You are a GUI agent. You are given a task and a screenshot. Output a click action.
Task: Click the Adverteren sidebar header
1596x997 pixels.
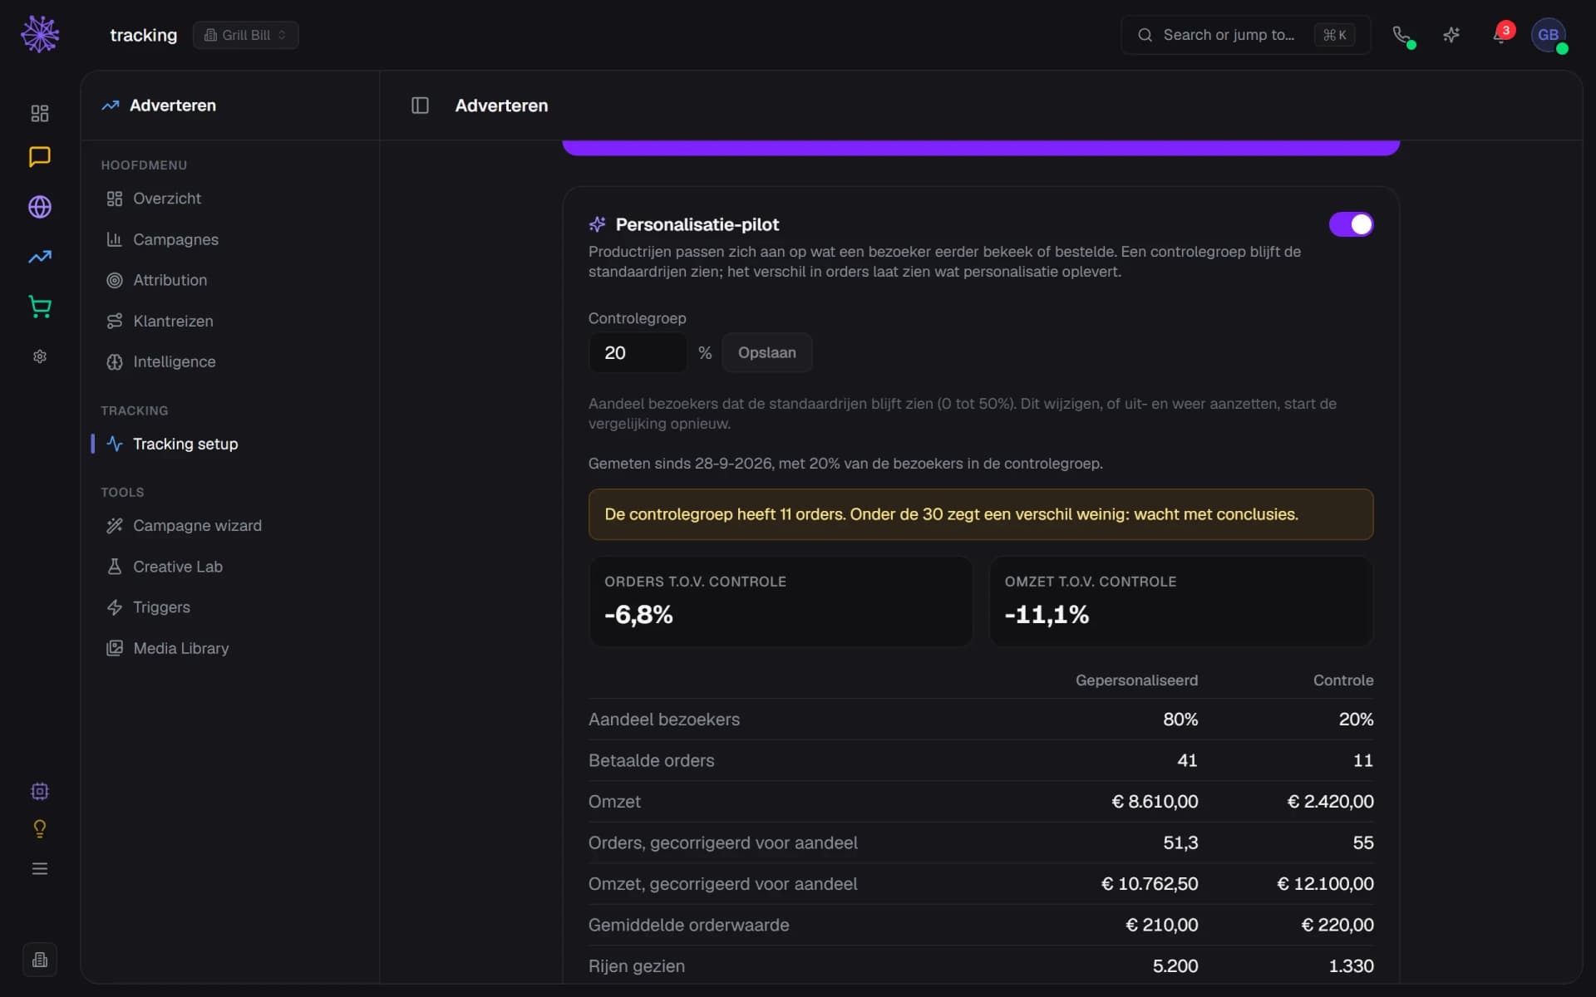click(159, 106)
